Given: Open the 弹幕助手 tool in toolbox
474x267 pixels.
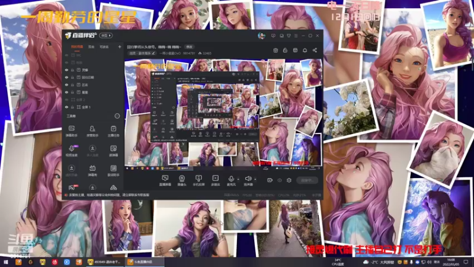Looking at the screenshot, I should (x=71, y=131).
